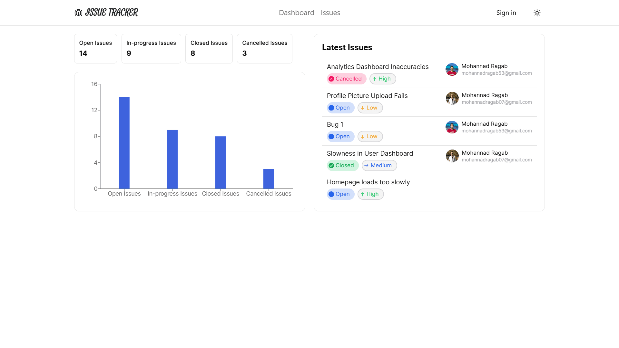The width and height of the screenshot is (619, 348).
Task: Click Sign in button
Action: [x=506, y=13]
